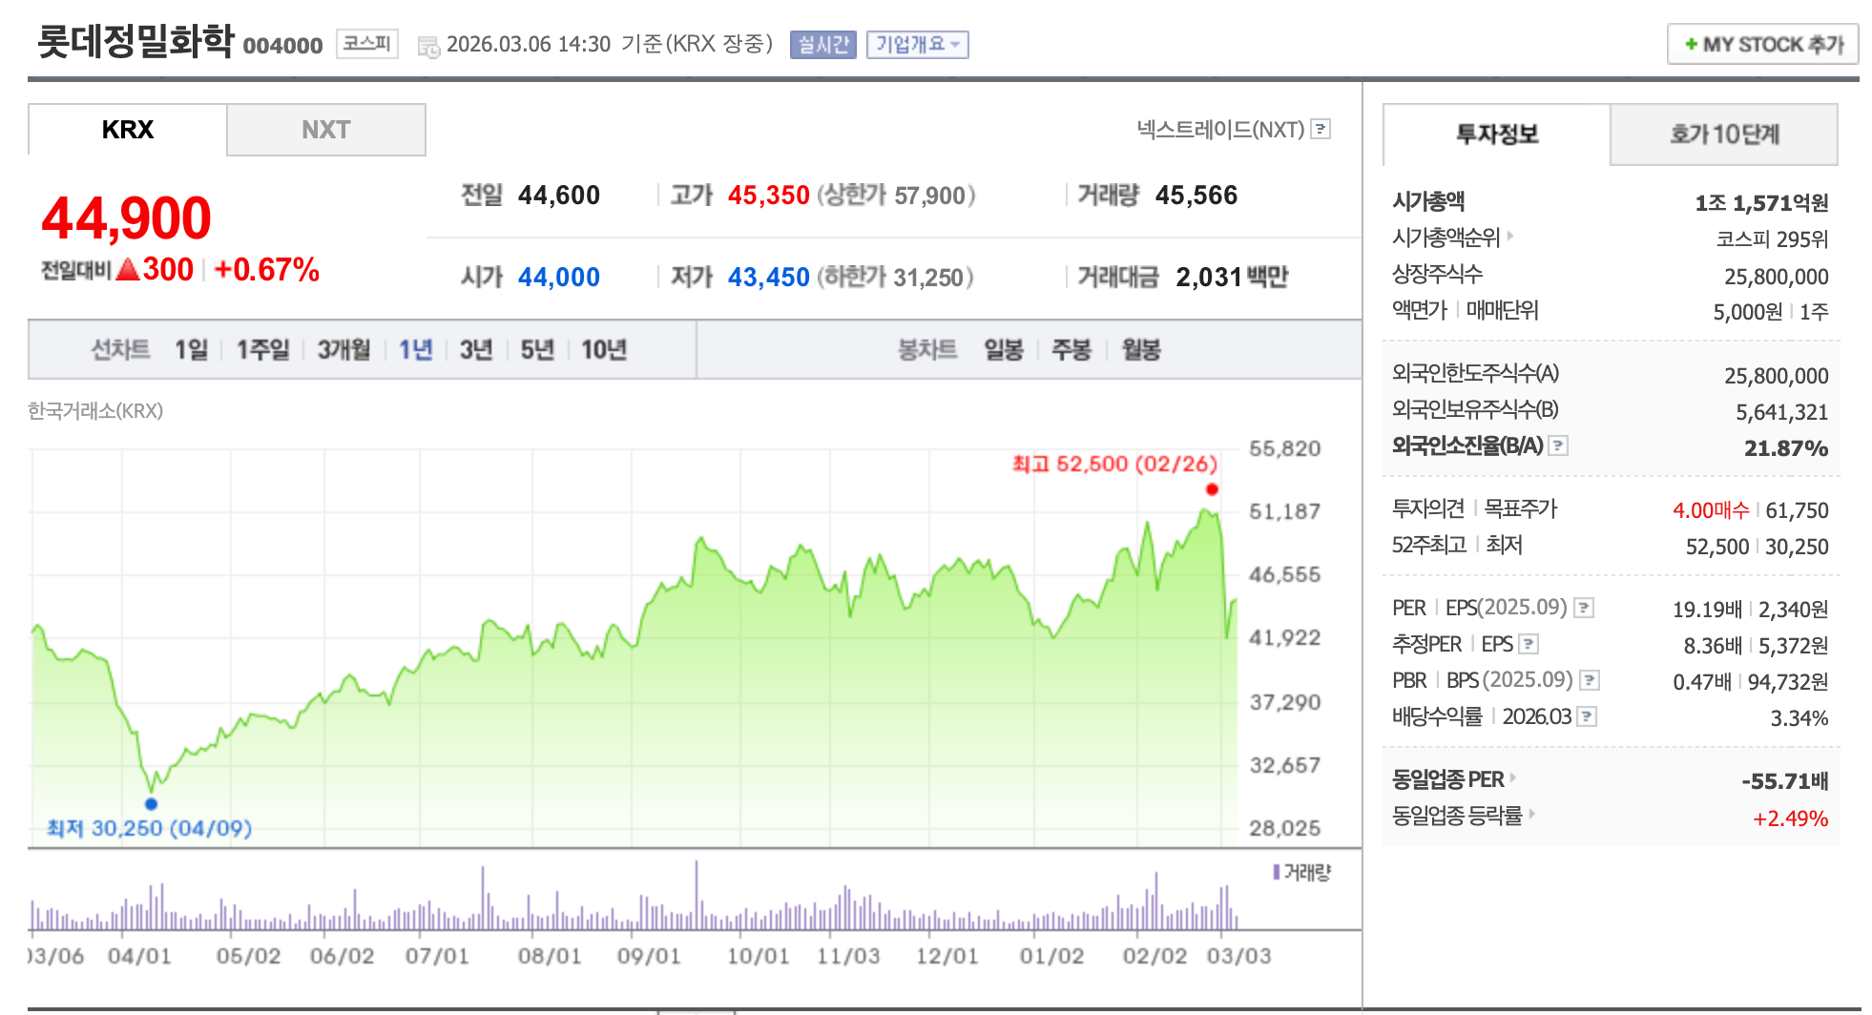1872x1015 pixels.
Task: Click the current price 44,900
Action: [126, 218]
